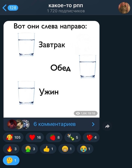Viewport: 132px width, 168px height.
Task: Open the channel avatar with cat photo
Action: 124,8
